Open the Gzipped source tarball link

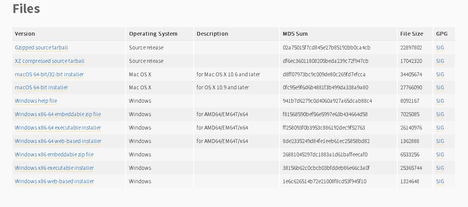click(41, 48)
